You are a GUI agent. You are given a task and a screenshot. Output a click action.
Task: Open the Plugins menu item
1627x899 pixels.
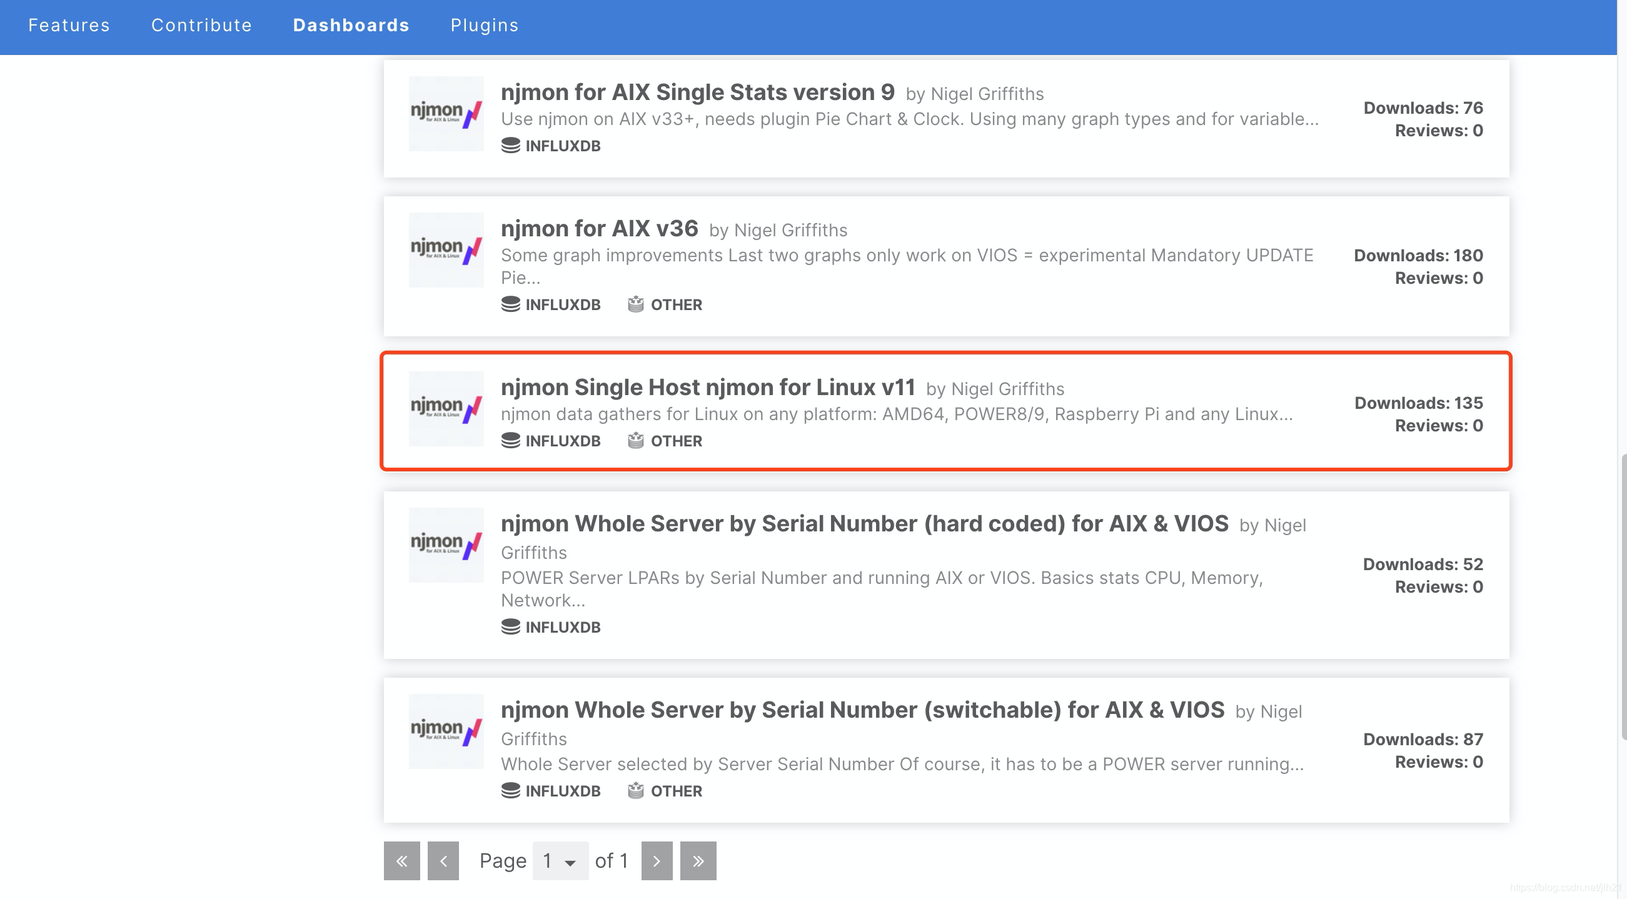tap(485, 25)
